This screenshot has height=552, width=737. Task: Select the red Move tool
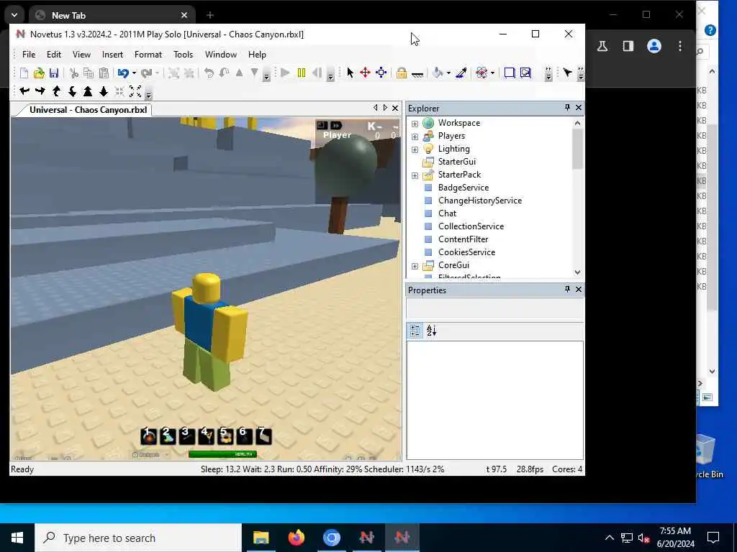(365, 73)
